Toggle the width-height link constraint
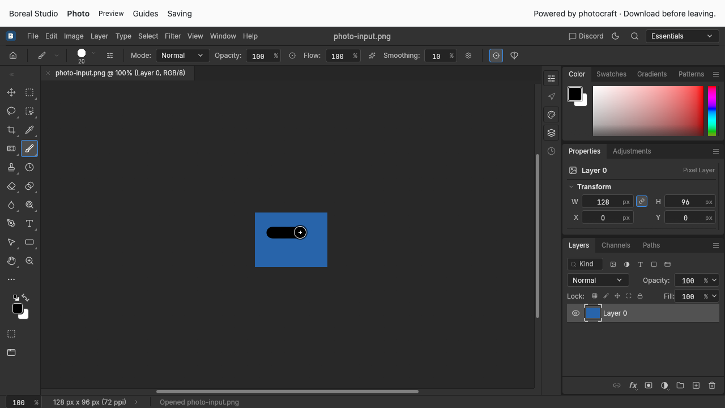This screenshot has width=725, height=408. (x=642, y=201)
